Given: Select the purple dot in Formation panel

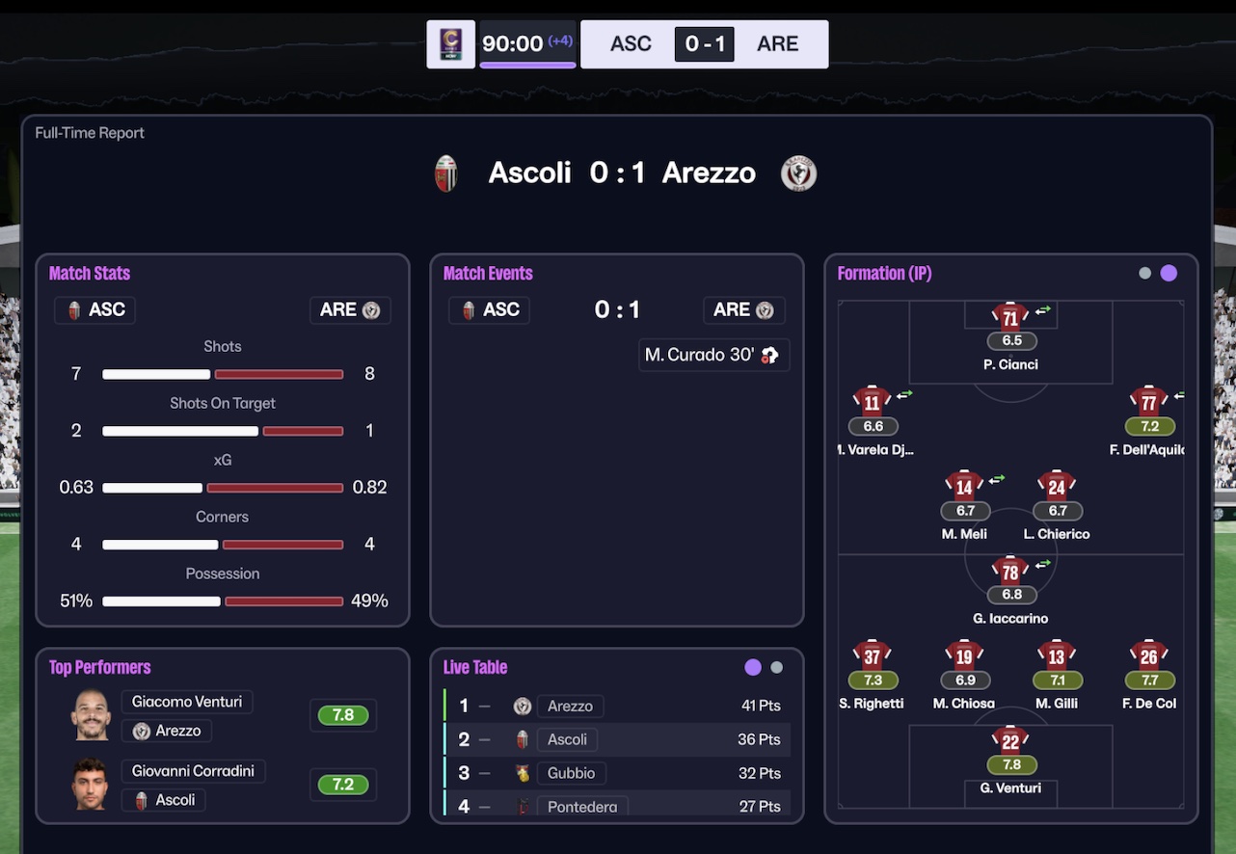Looking at the screenshot, I should coord(1169,274).
